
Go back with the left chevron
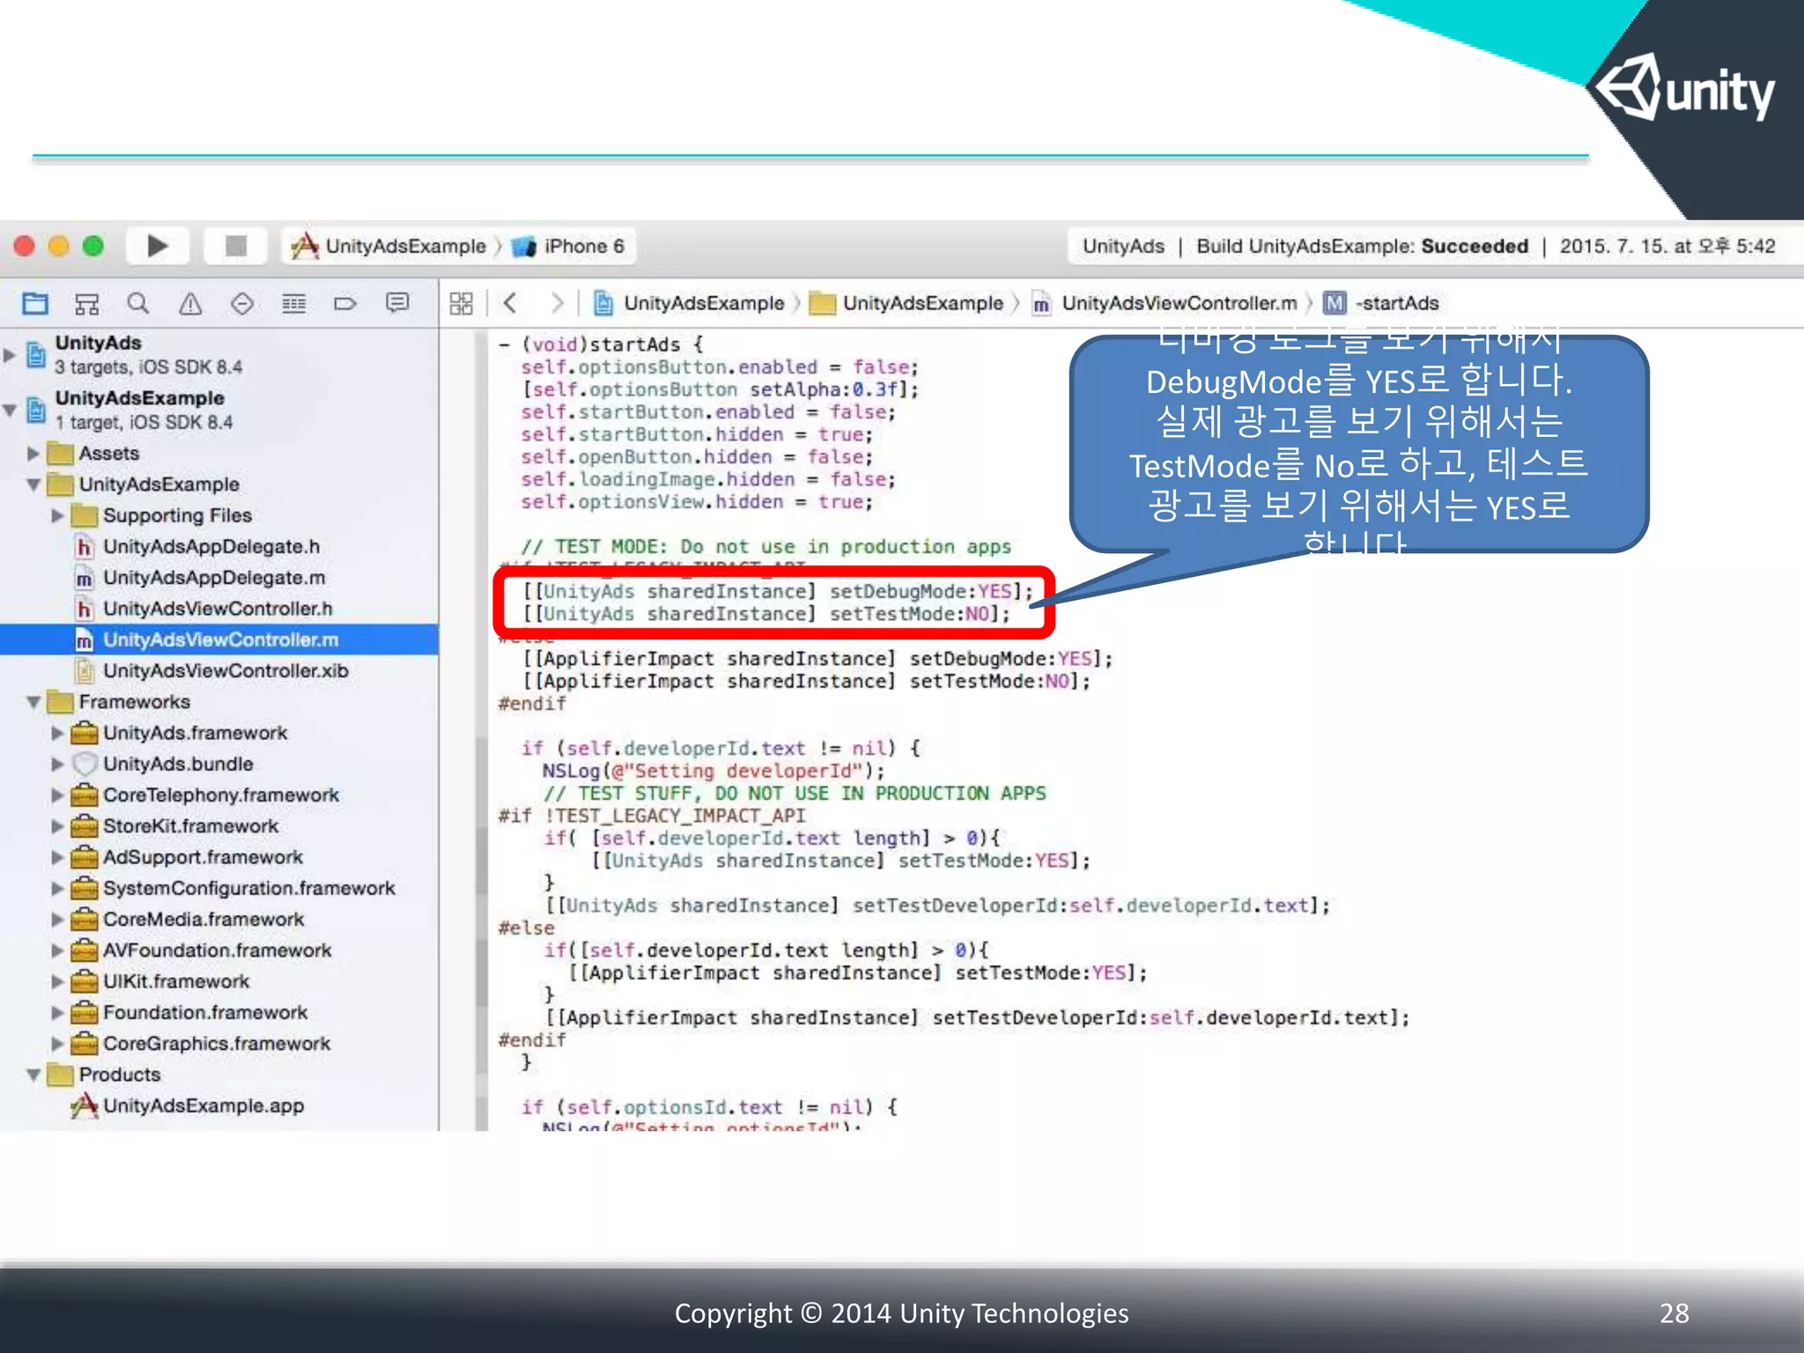pyautogui.click(x=510, y=304)
